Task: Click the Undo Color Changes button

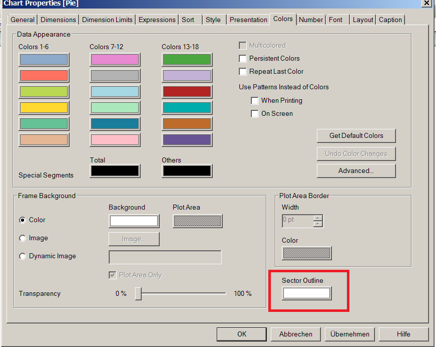Action: (356, 154)
